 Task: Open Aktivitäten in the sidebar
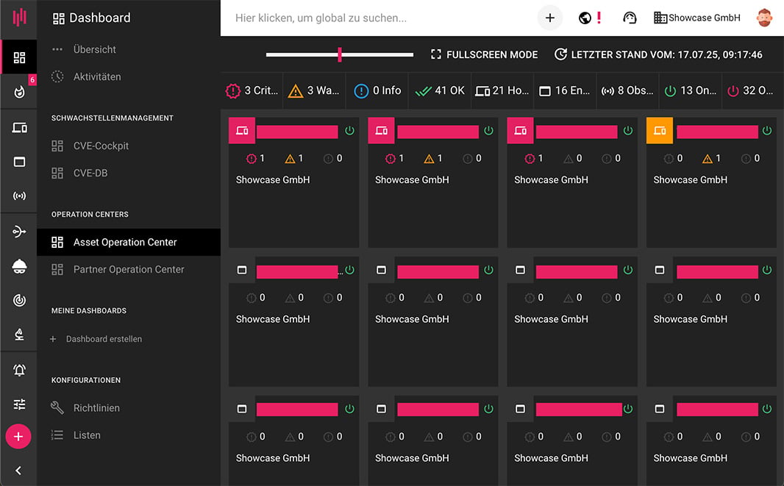129,76
